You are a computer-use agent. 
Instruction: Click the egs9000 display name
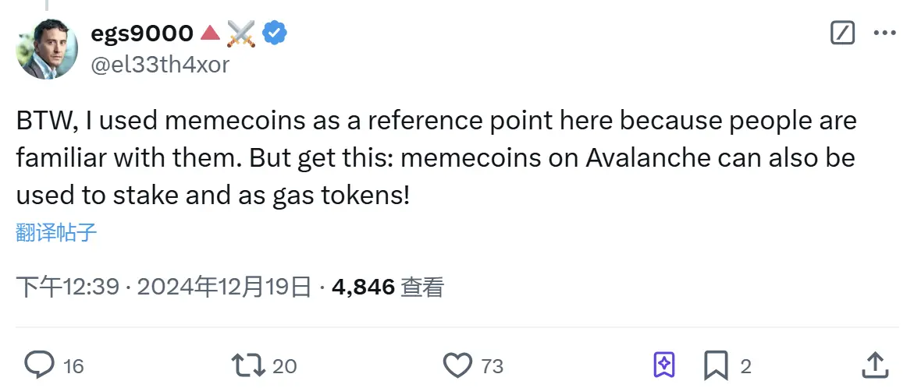[142, 33]
